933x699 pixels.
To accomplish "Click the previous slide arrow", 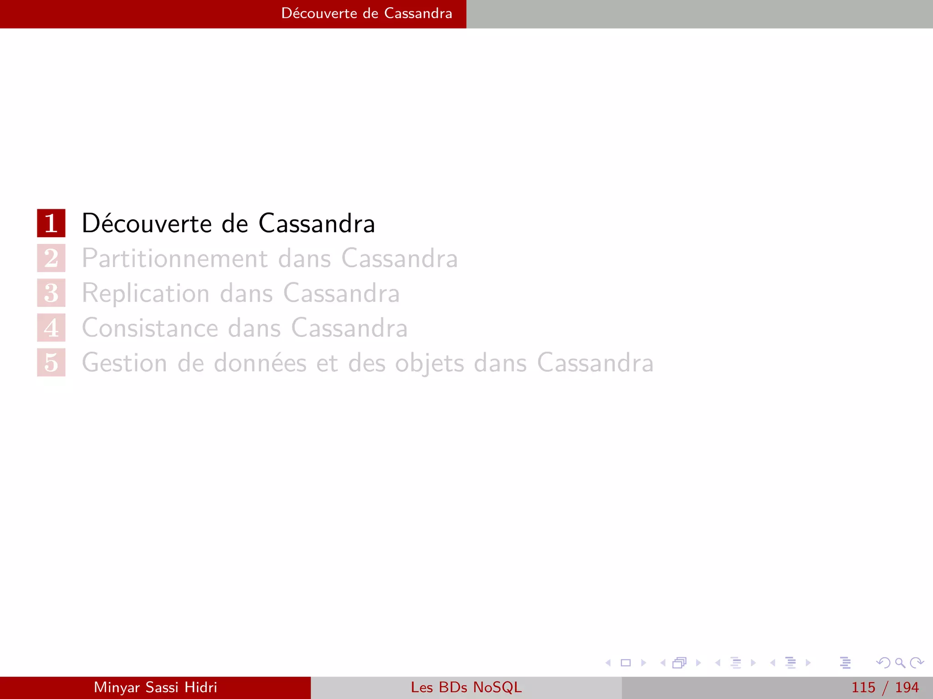I will click(608, 663).
